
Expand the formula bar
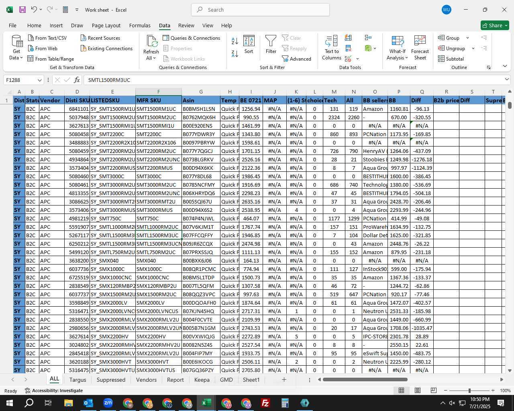tap(507, 79)
